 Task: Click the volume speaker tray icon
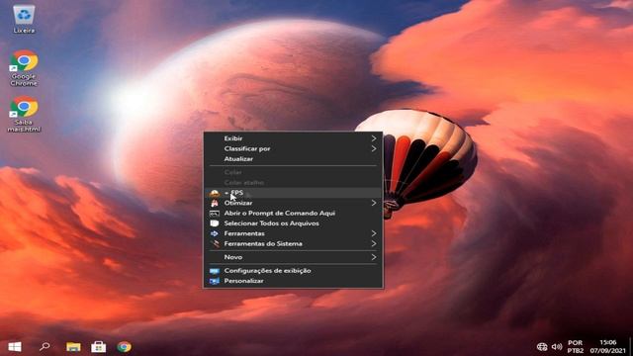[x=557, y=347]
